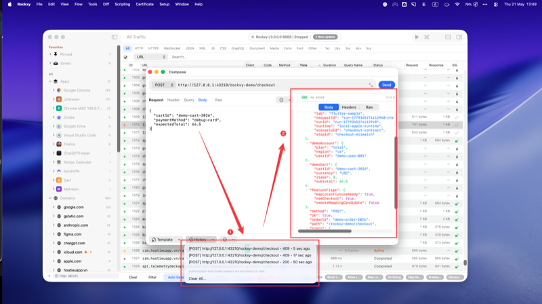
Task: Click the globe icon next to figma.com
Action: [59, 234]
